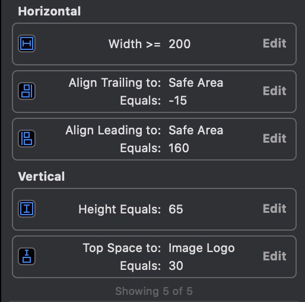Select the trailing constraint value -15
The image size is (305, 302).
pyautogui.click(x=177, y=100)
